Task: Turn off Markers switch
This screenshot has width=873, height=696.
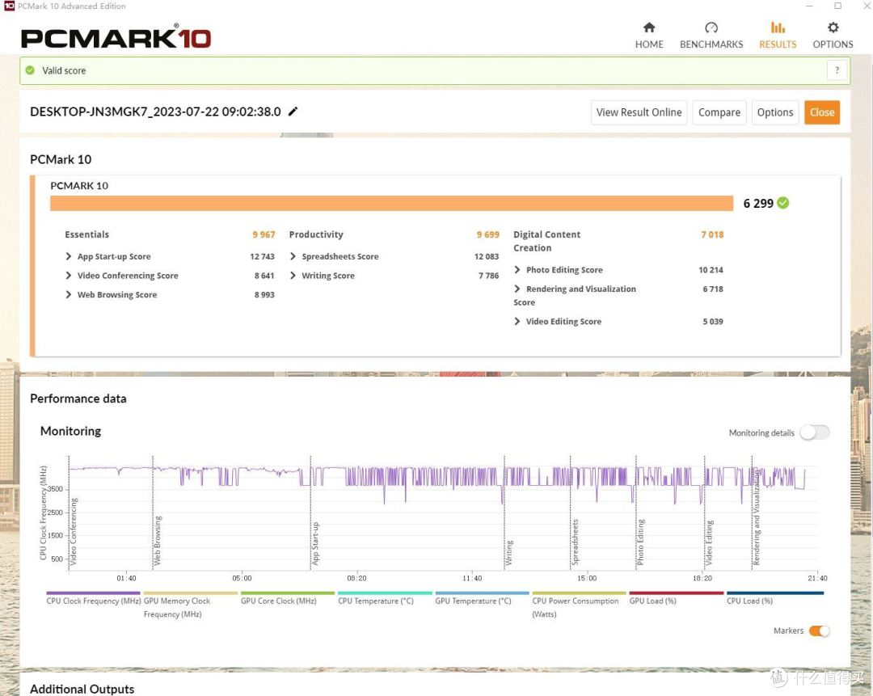Action: (x=819, y=631)
